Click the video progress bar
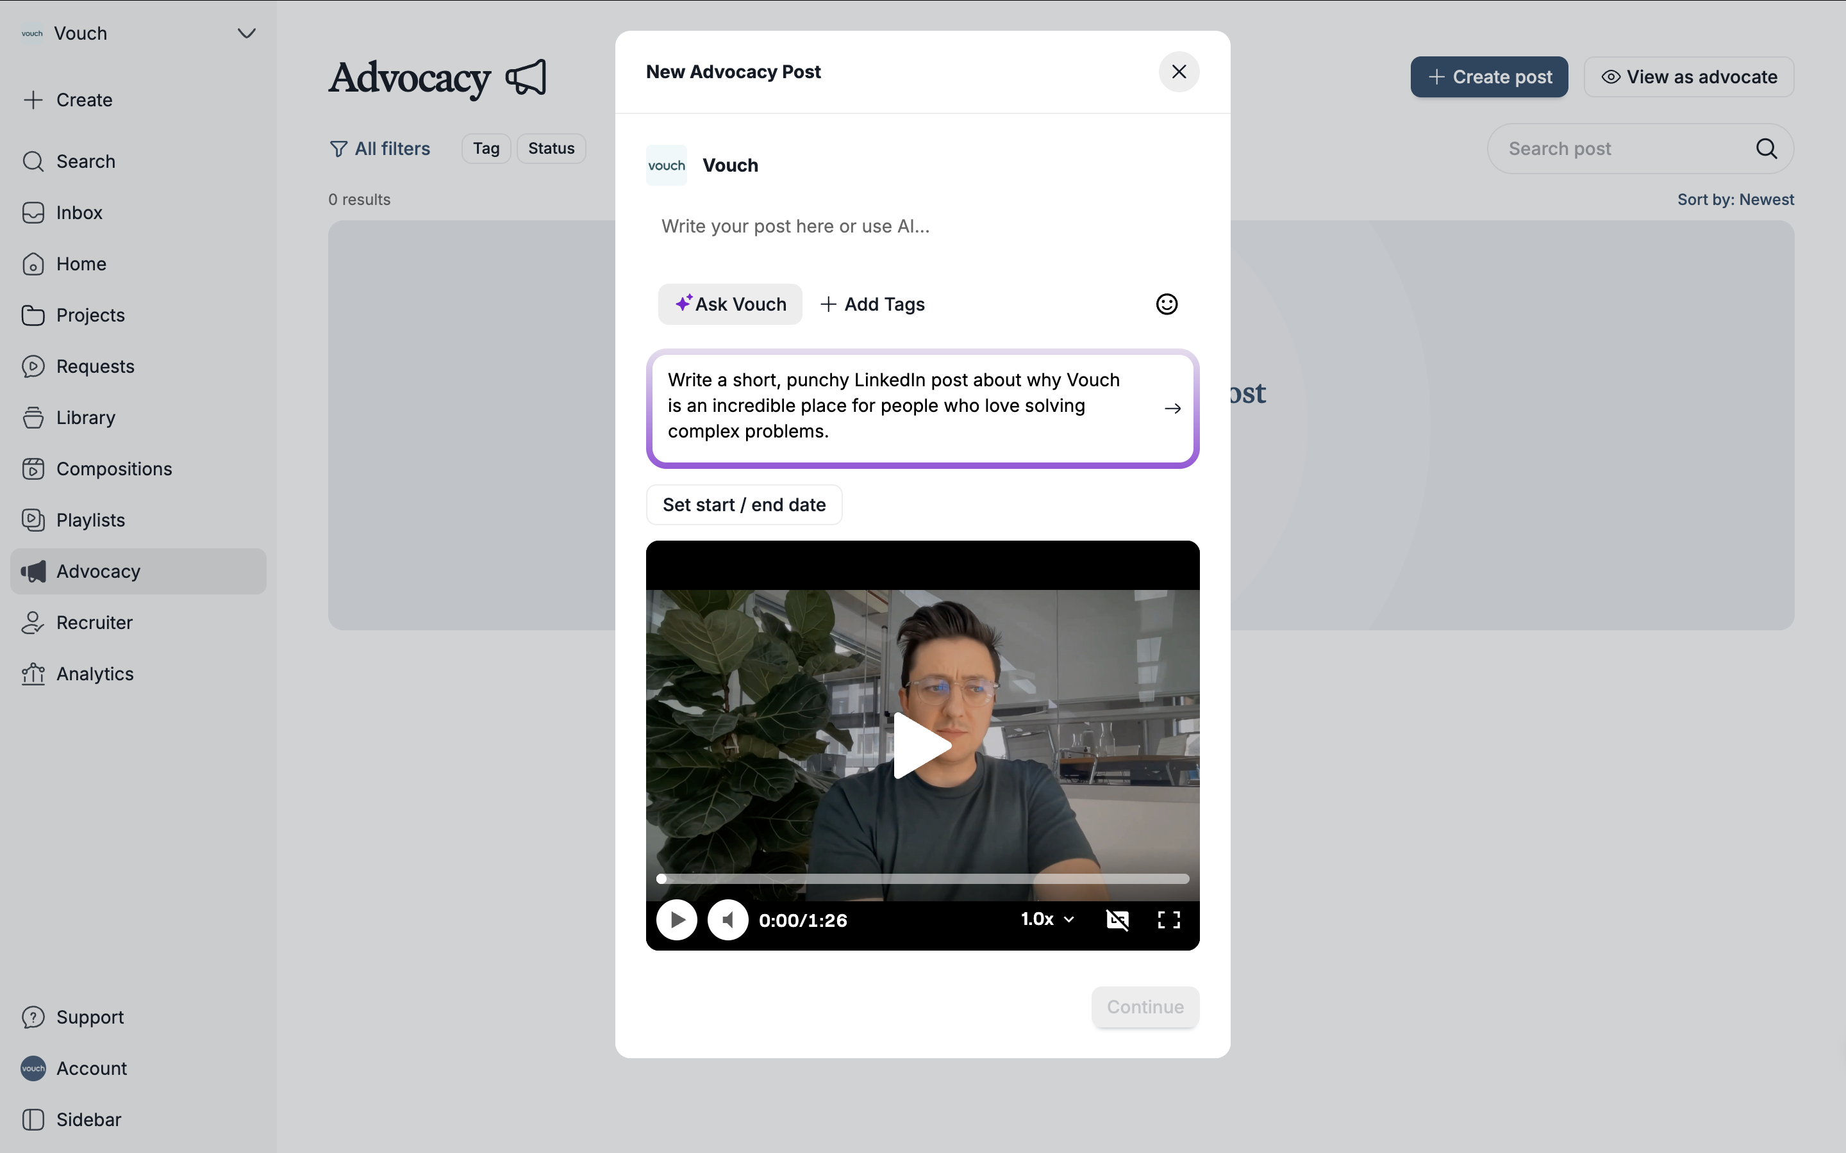 click(923, 878)
